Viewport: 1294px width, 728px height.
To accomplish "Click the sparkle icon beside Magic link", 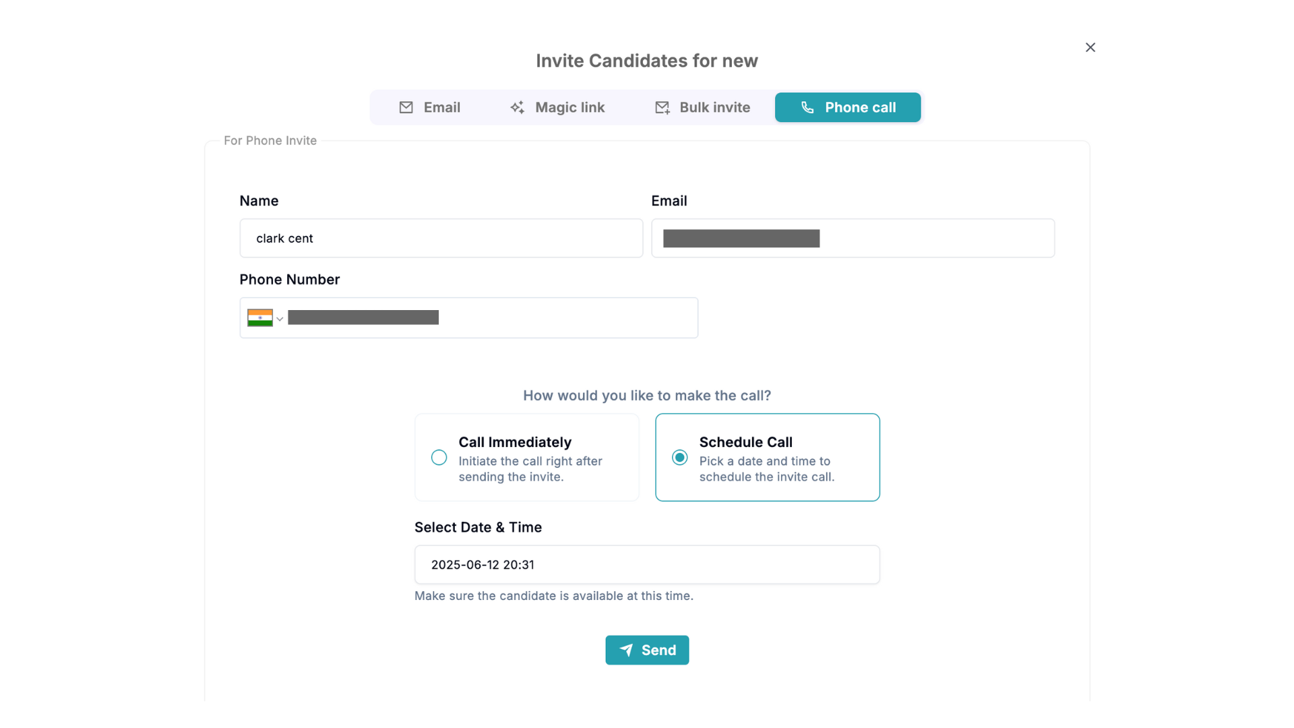I will [517, 107].
